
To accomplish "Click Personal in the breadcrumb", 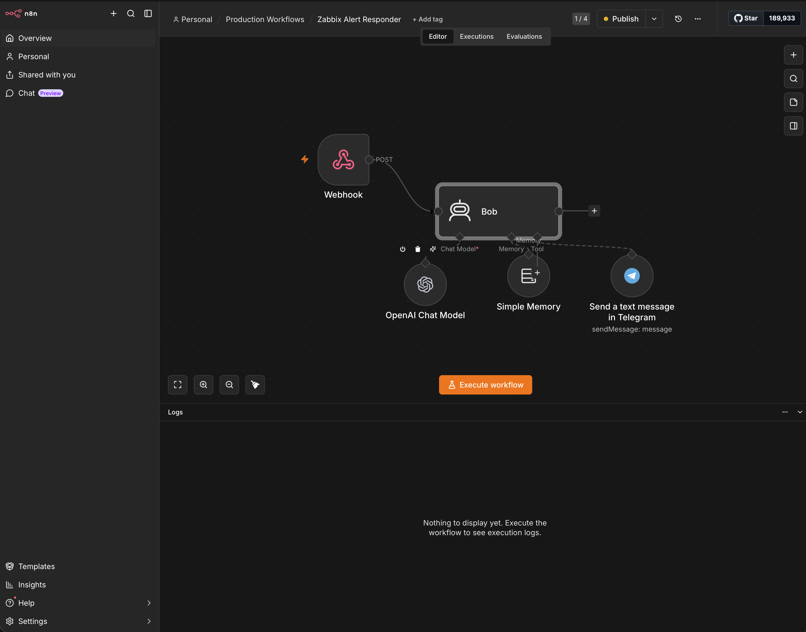I will [x=193, y=19].
